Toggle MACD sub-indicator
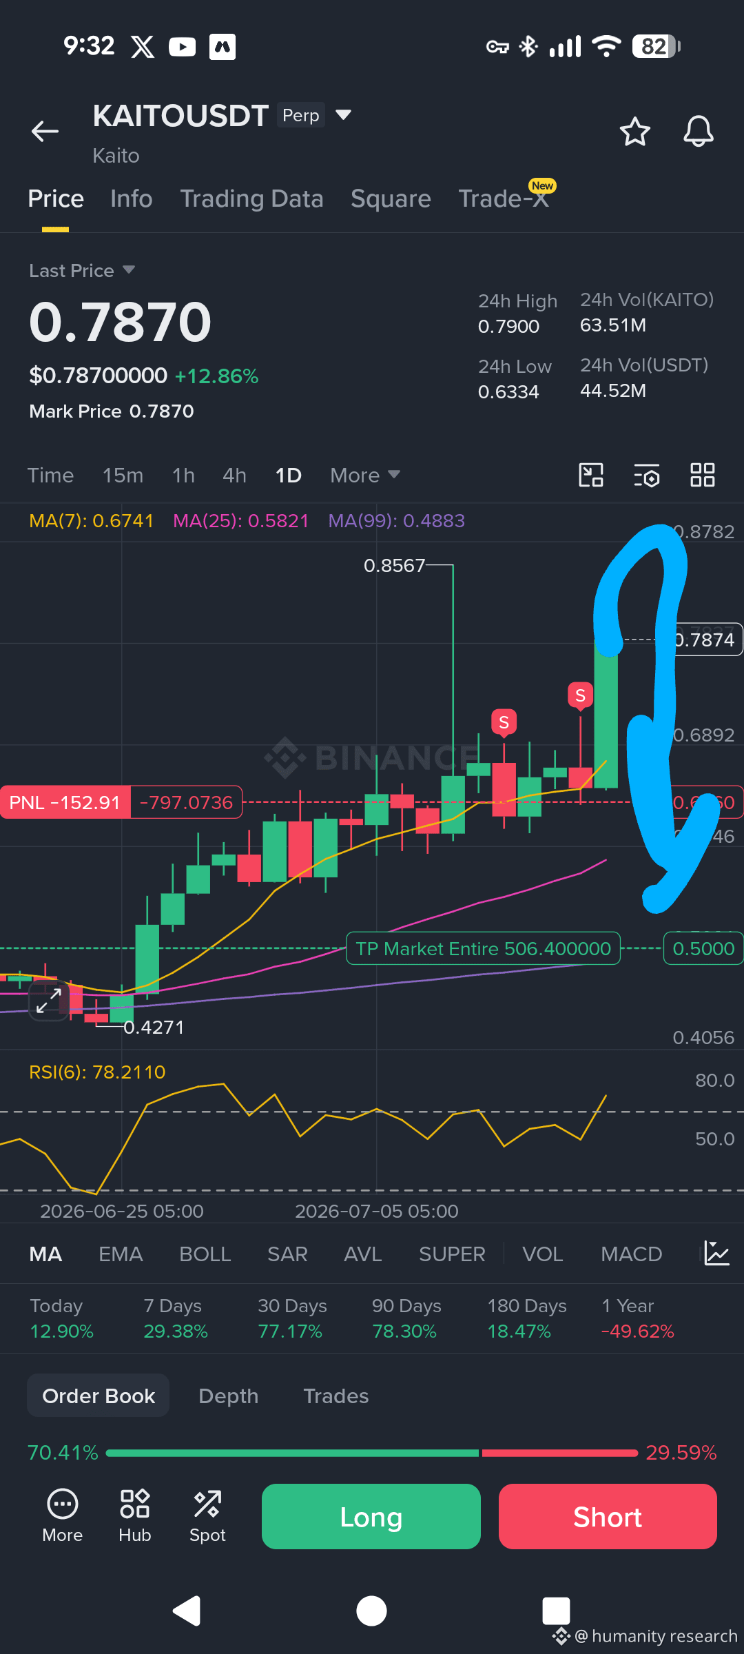The width and height of the screenshot is (744, 1654). click(631, 1254)
